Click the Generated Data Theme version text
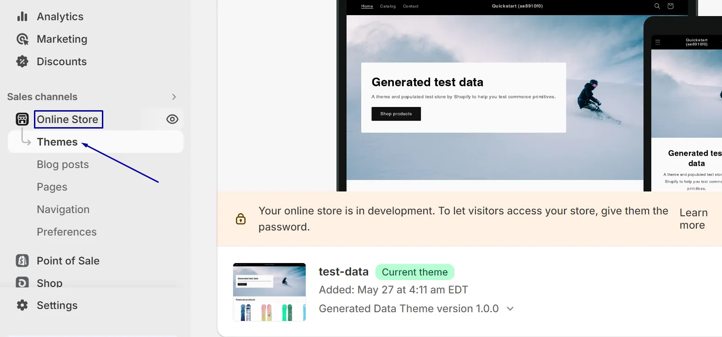 tap(409, 309)
